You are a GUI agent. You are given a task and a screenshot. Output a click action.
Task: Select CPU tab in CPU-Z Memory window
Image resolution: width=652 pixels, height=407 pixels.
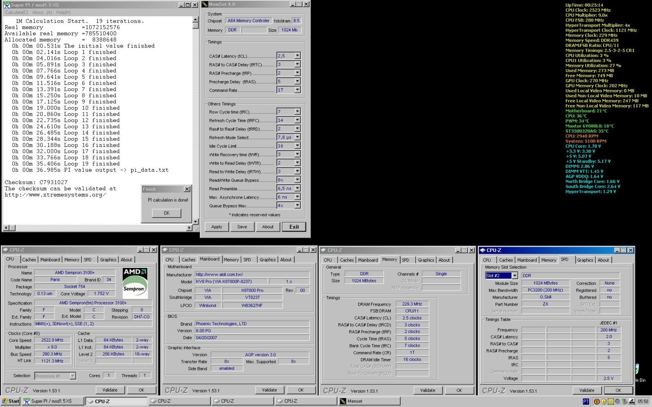click(x=328, y=260)
